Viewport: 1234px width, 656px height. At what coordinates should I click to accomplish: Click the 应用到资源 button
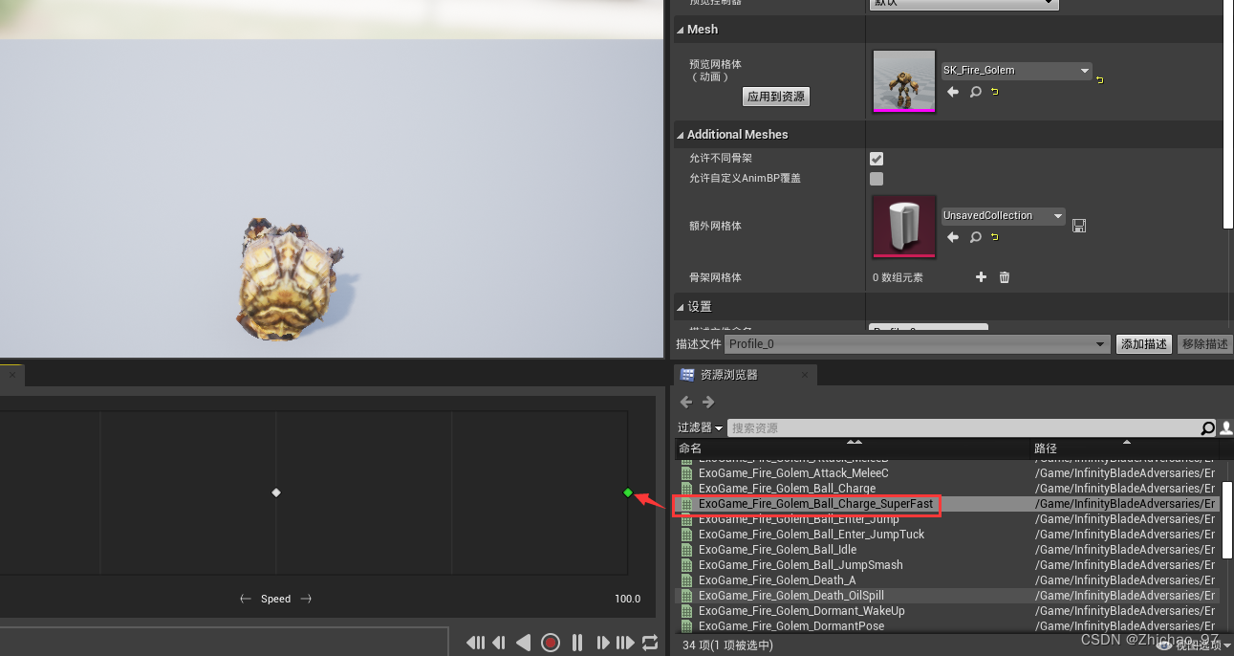point(775,97)
